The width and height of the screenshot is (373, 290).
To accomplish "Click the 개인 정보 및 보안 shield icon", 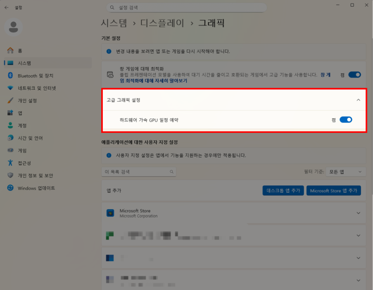I will [x=10, y=175].
